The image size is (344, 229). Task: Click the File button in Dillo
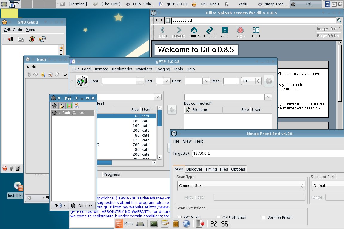point(159,20)
